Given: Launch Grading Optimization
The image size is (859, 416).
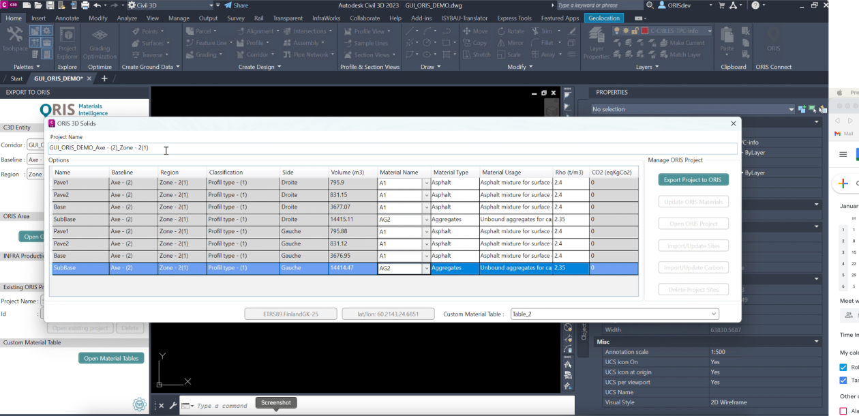Looking at the screenshot, I should 100,43.
